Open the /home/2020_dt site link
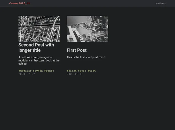Image resolution: width=175 pixels, height=130 pixels. [x=20, y=3]
